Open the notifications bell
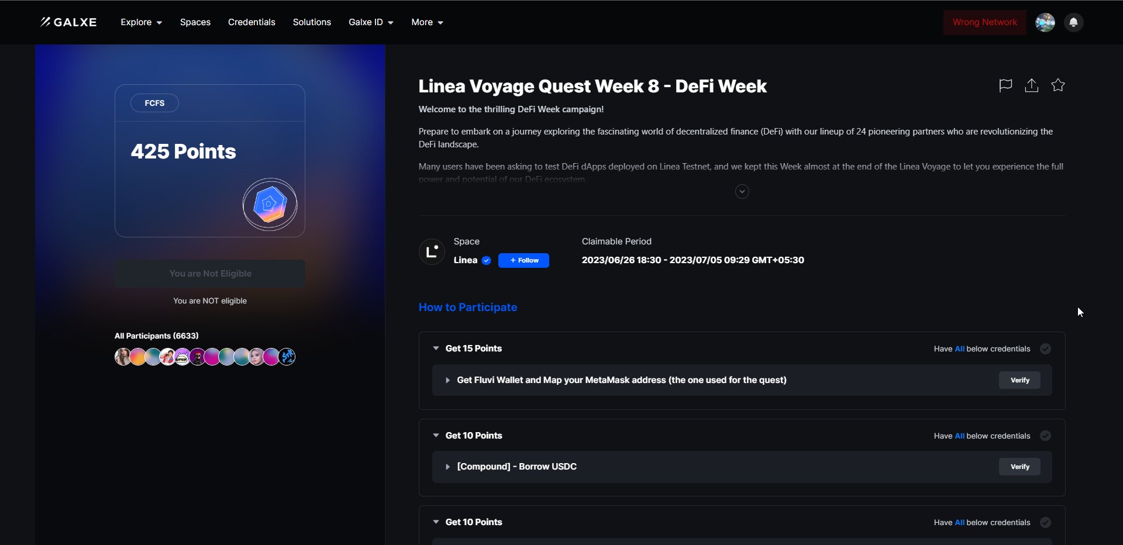This screenshot has width=1123, height=545. click(x=1073, y=22)
